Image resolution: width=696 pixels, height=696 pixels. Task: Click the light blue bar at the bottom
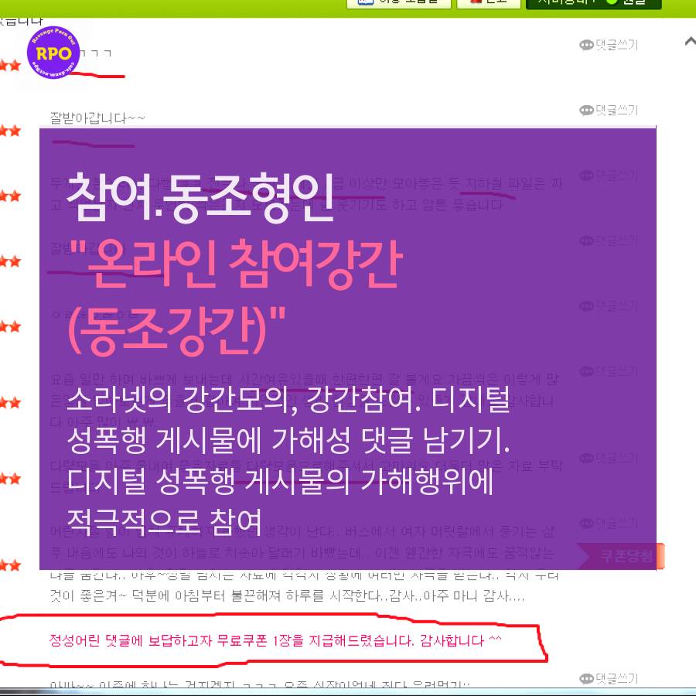(x=348, y=691)
